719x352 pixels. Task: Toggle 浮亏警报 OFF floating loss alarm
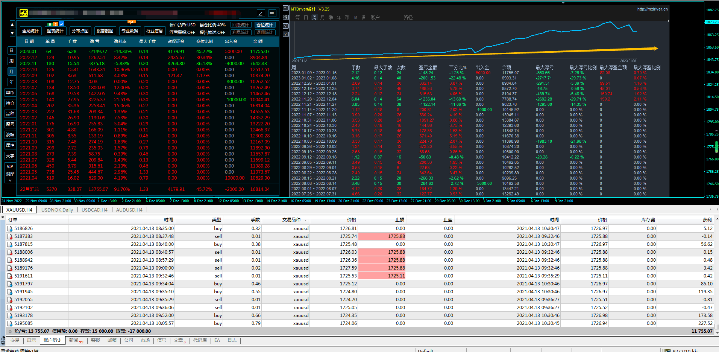(x=182, y=32)
